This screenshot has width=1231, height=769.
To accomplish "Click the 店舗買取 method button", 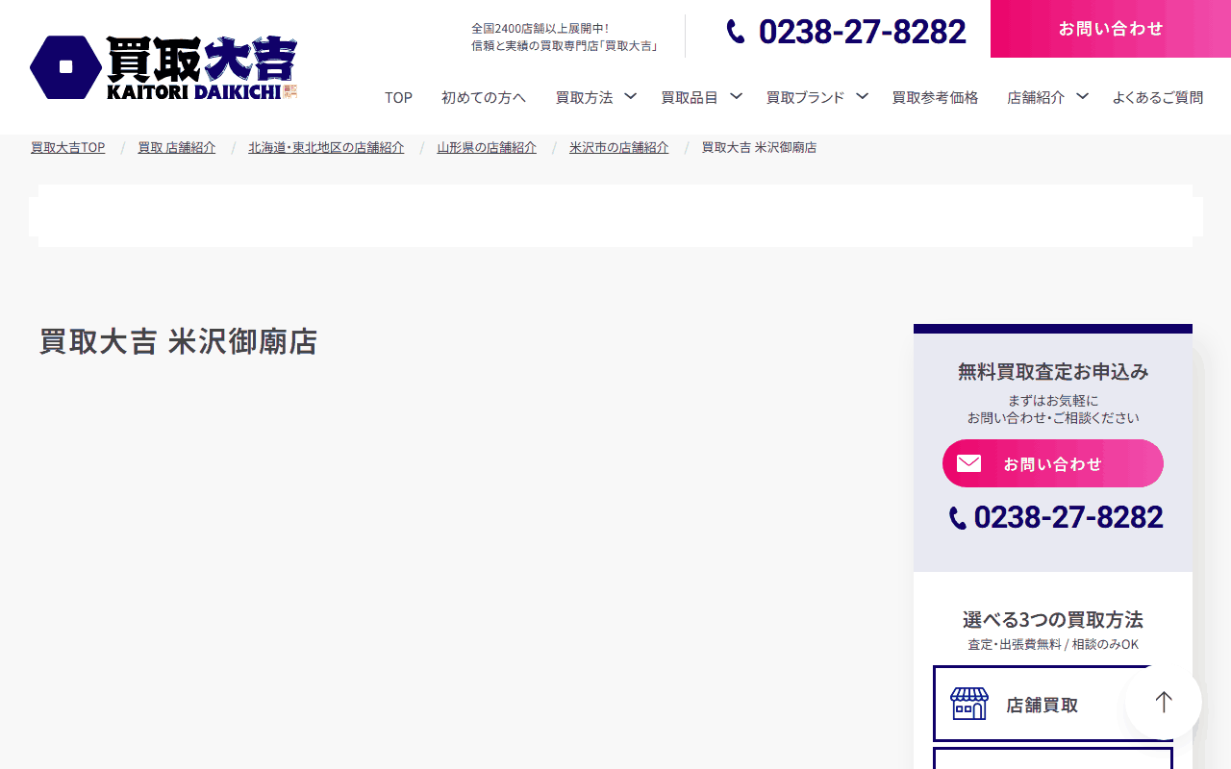I will pyautogui.click(x=1053, y=704).
